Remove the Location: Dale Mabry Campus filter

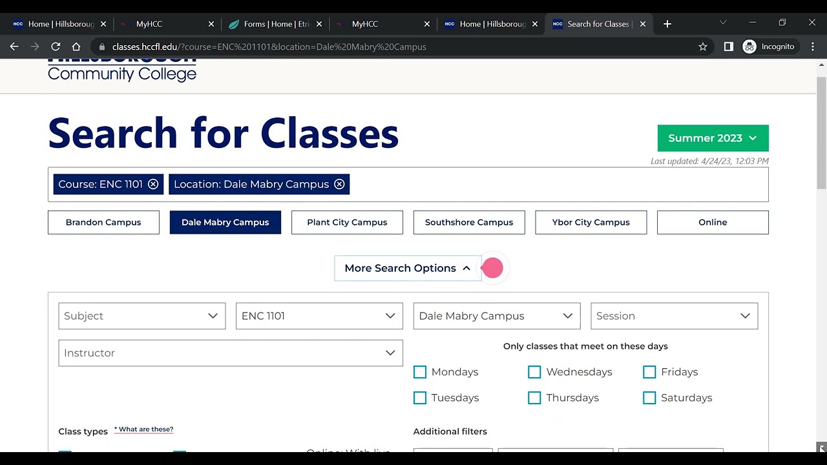(339, 184)
